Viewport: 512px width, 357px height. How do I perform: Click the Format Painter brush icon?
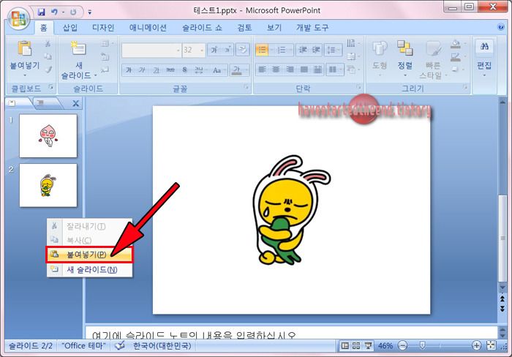click(x=48, y=69)
